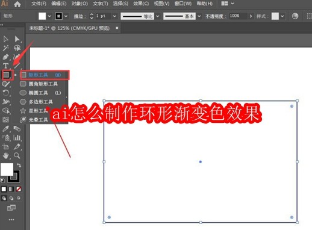Screen dimensions: 312x230
Task: Open graphic style dropdown
Action: 282,16
